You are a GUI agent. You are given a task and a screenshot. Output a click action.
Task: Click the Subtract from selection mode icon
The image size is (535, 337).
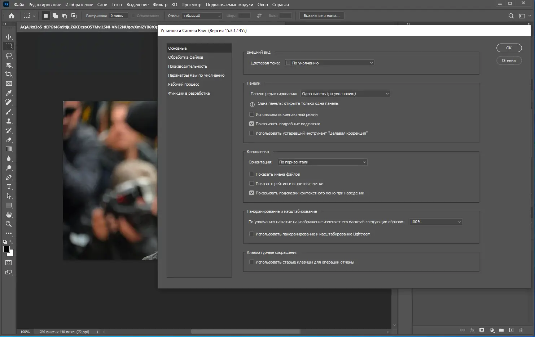65,16
